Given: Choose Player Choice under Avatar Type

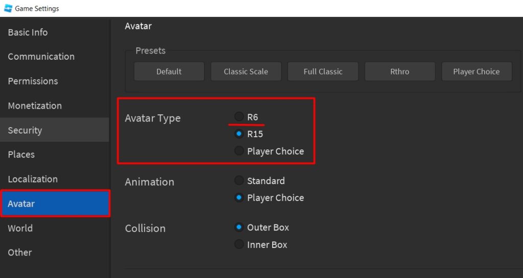Looking at the screenshot, I should click(239, 151).
